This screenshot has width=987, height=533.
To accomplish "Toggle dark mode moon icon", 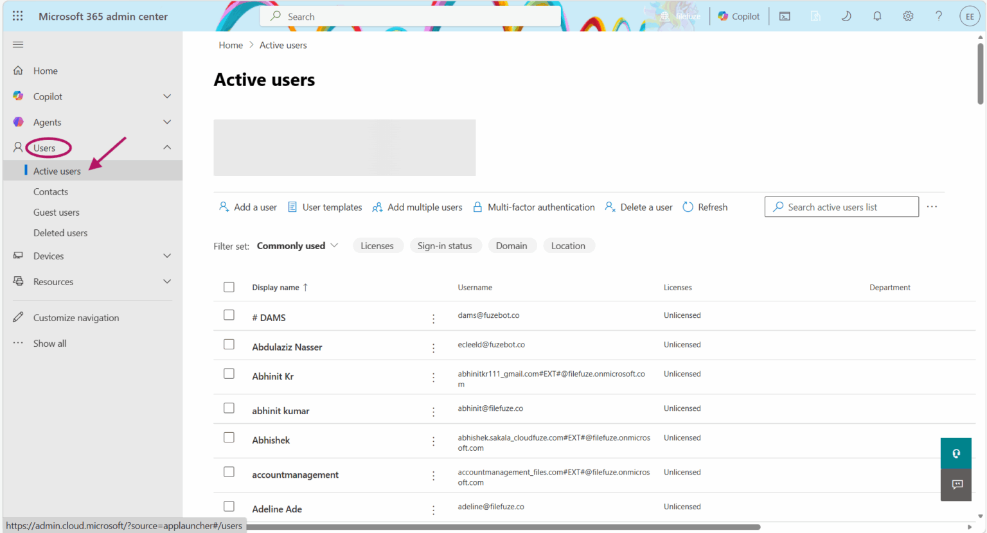I will click(x=846, y=16).
